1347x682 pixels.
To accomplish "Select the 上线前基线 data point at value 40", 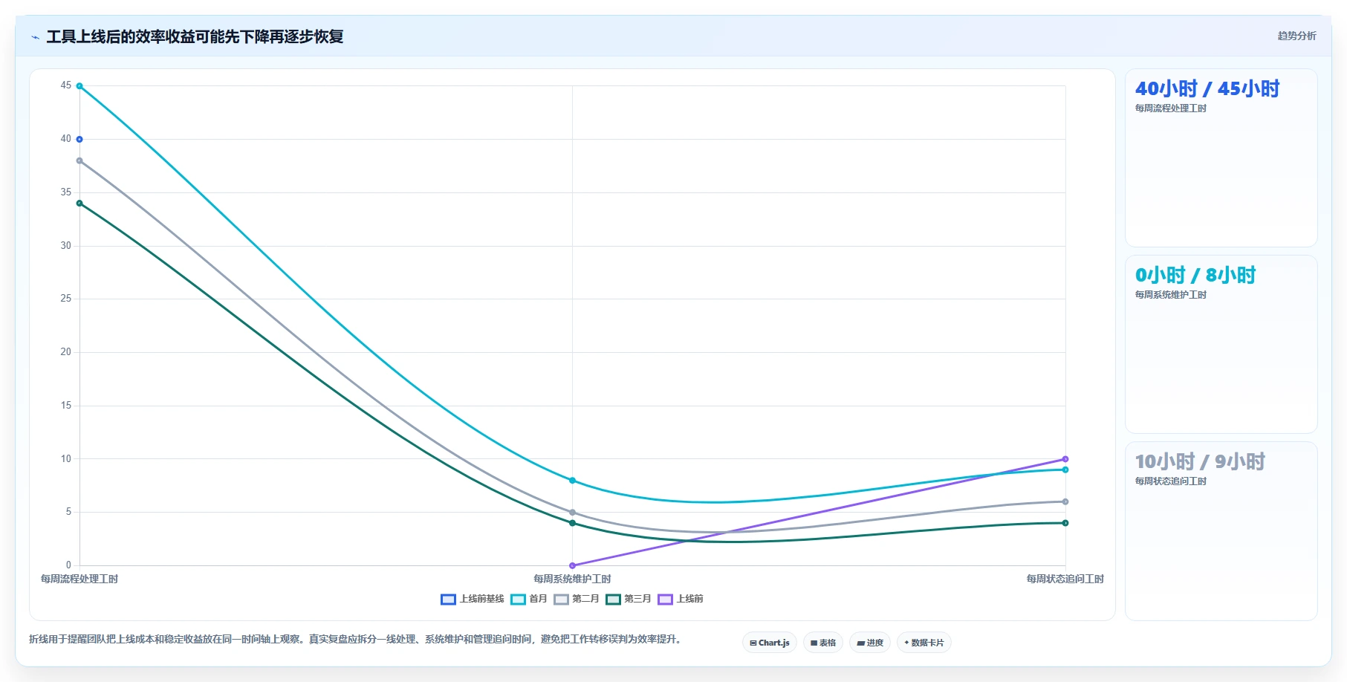I will (79, 140).
